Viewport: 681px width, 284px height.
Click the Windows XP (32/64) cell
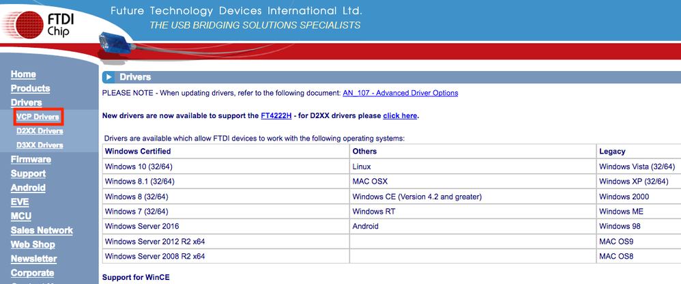(639, 182)
